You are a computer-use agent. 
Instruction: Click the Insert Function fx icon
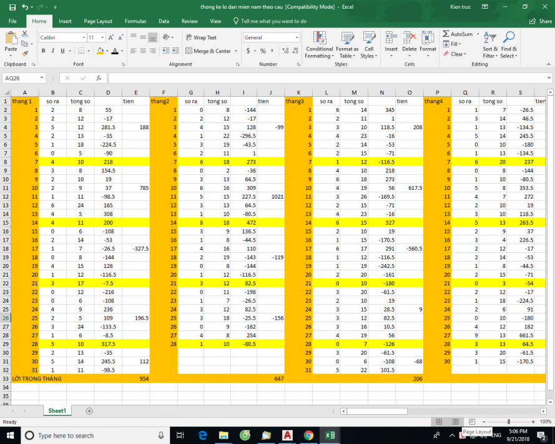99,78
